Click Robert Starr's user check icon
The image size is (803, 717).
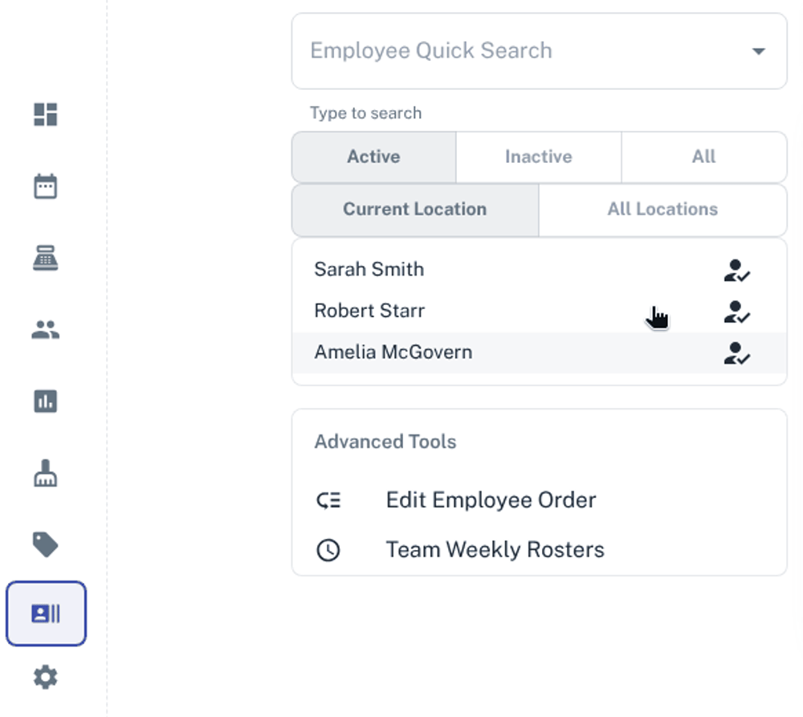(736, 312)
